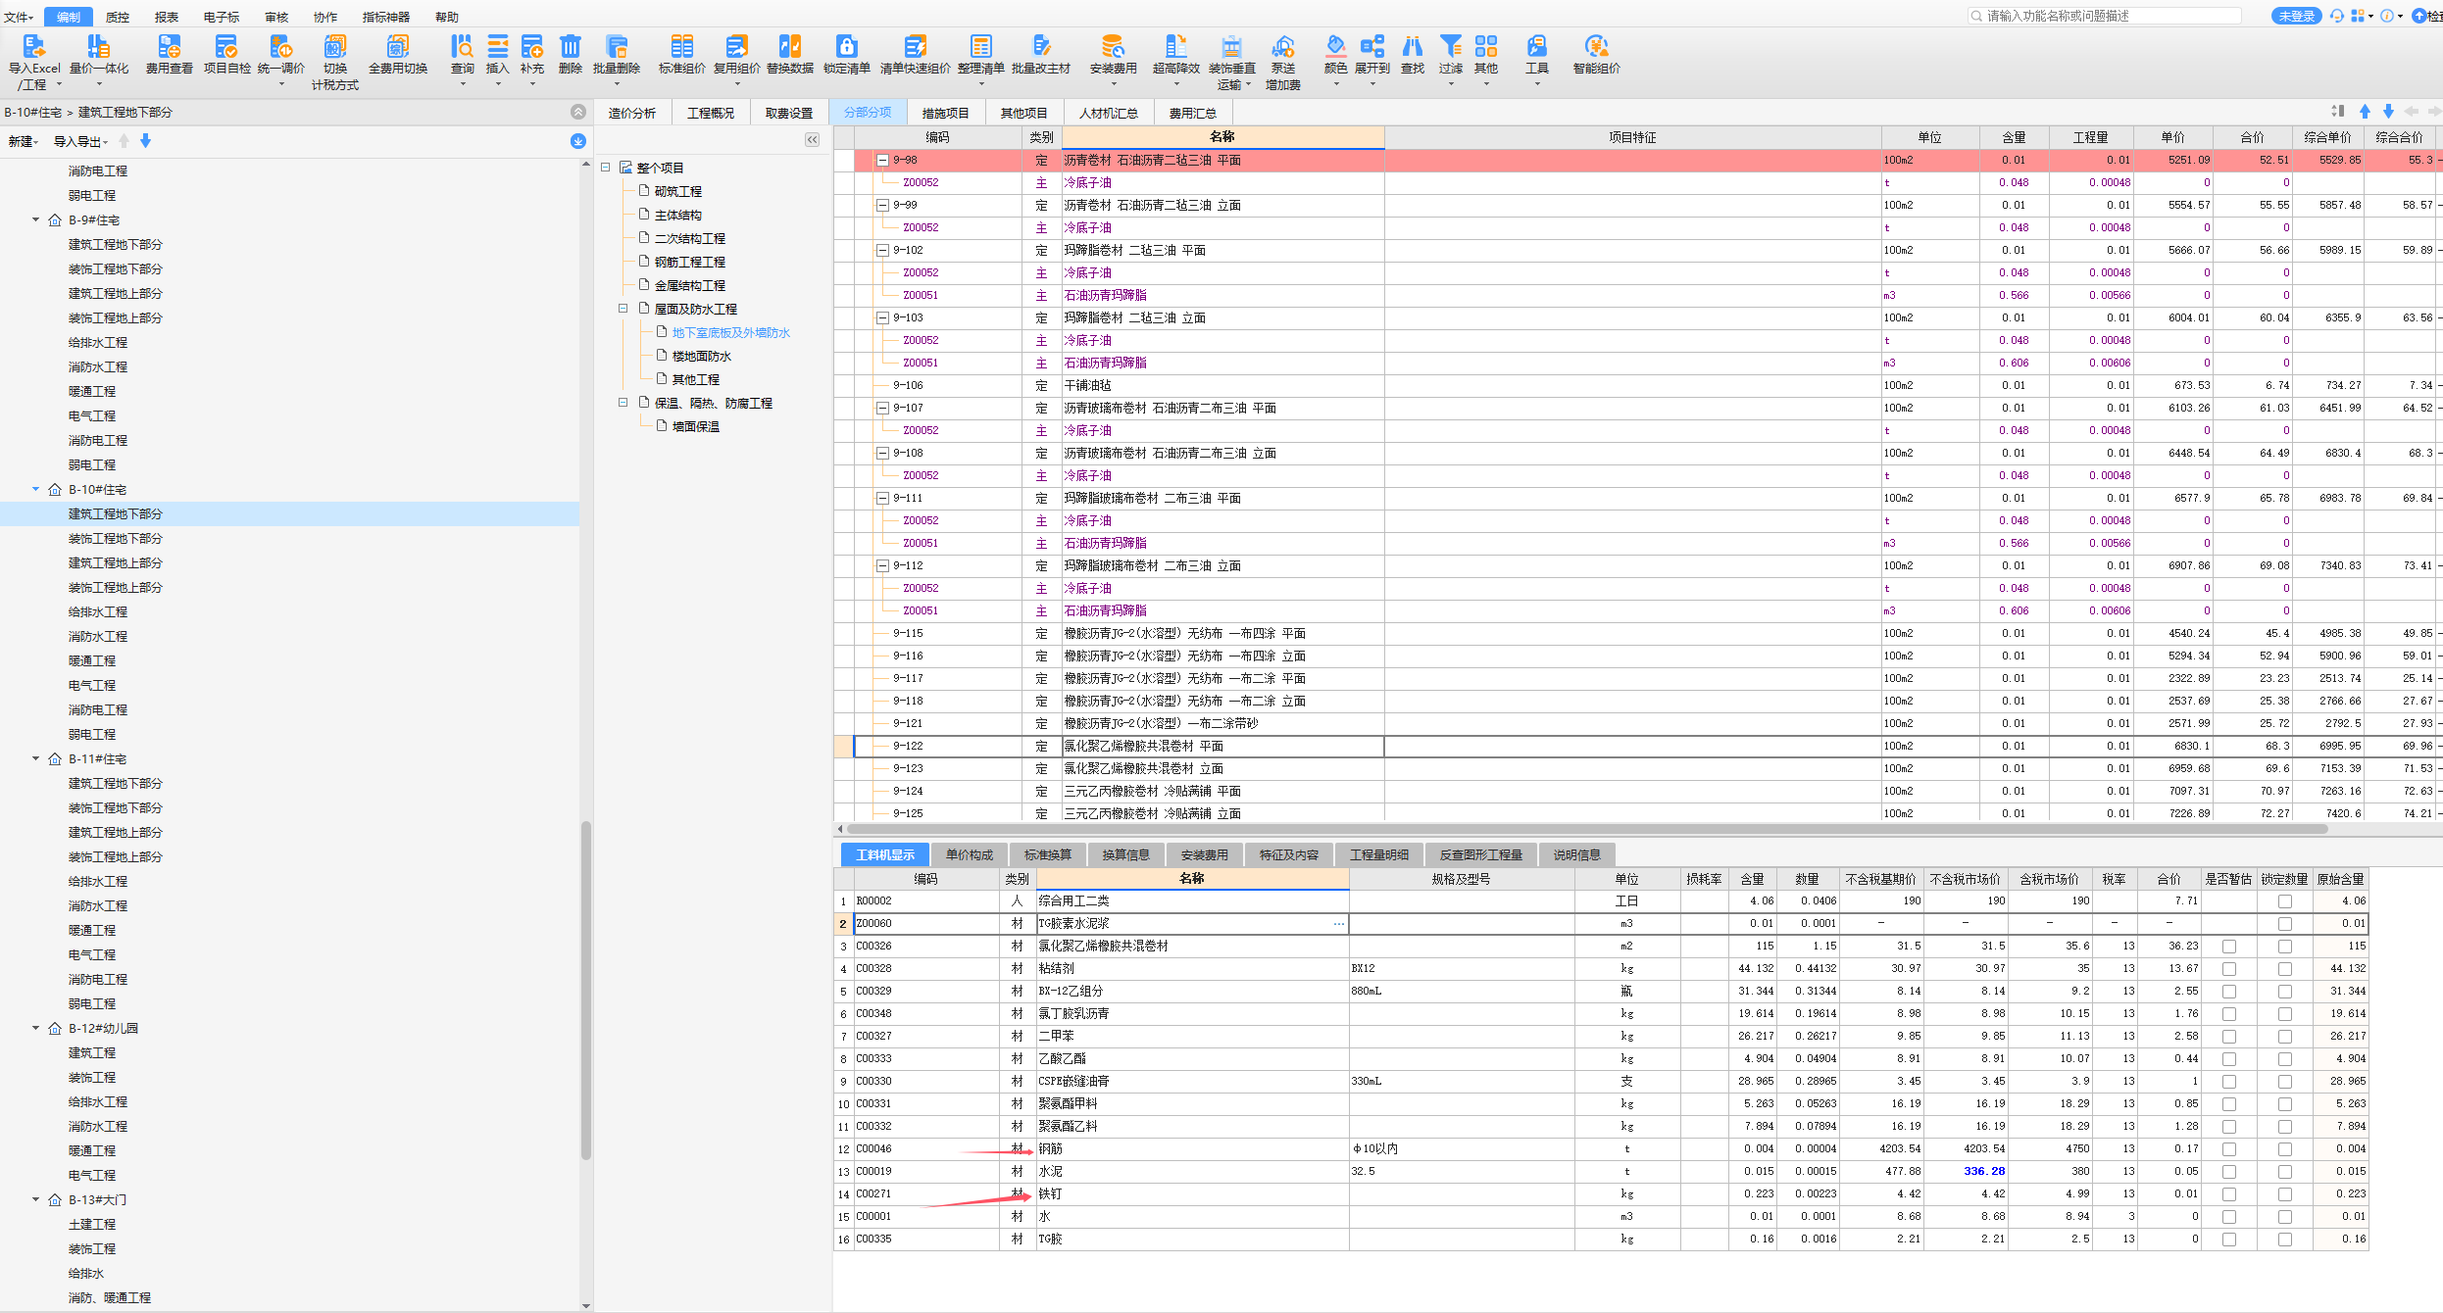This screenshot has height=1313, width=2443.
Task: Collapse quota row 9-107
Action: coord(882,408)
